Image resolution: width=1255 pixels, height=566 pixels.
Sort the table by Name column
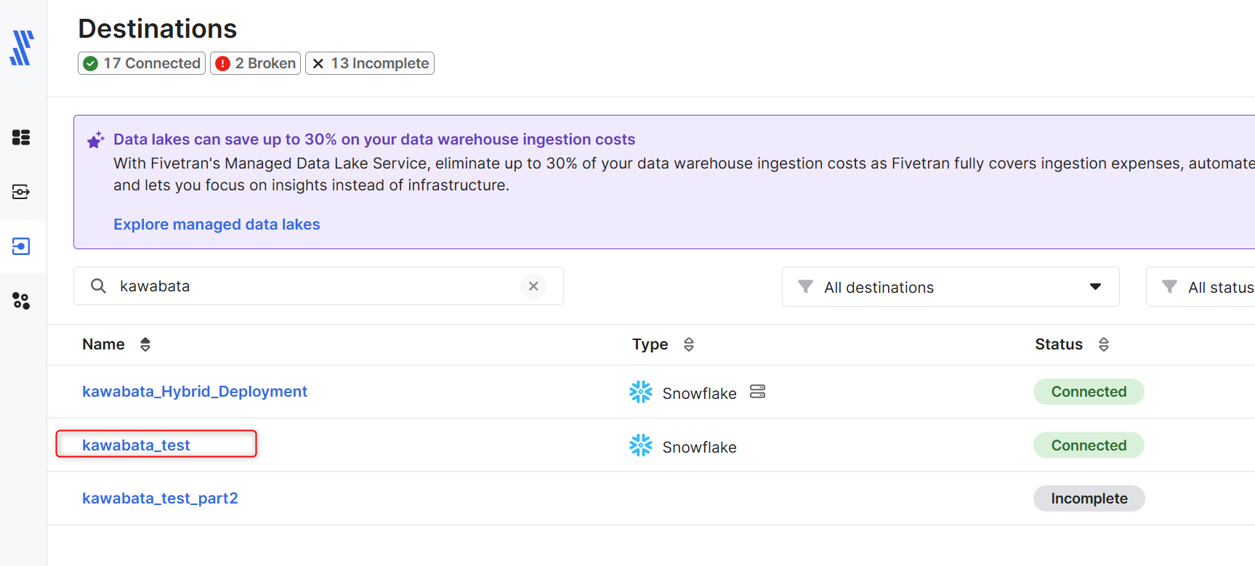(145, 344)
